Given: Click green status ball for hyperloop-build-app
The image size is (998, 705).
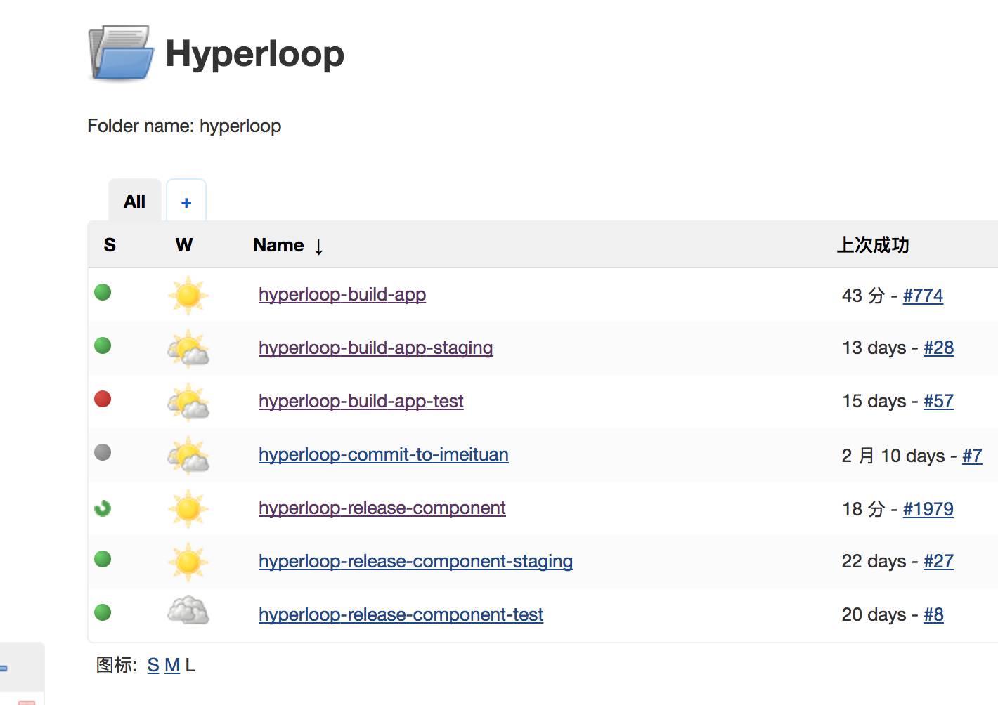Looking at the screenshot, I should tap(103, 292).
